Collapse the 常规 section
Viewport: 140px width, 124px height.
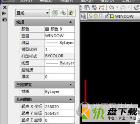(70, 22)
